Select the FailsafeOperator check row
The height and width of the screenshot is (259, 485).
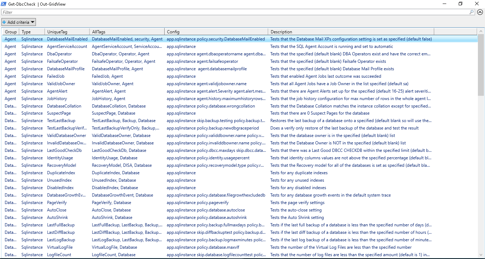click(62, 61)
